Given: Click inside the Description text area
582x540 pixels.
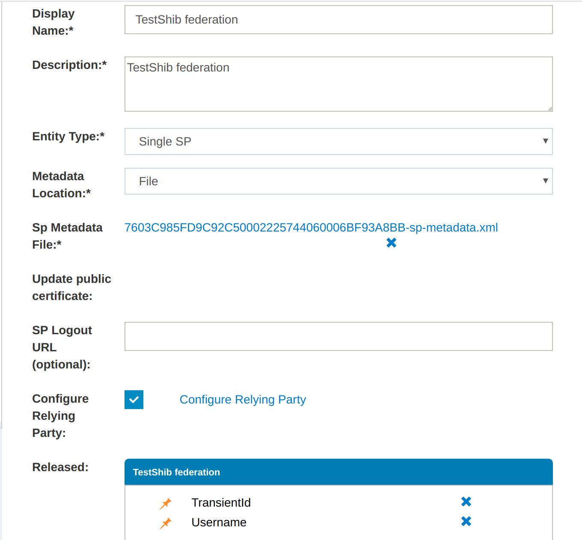Looking at the screenshot, I should click(338, 84).
